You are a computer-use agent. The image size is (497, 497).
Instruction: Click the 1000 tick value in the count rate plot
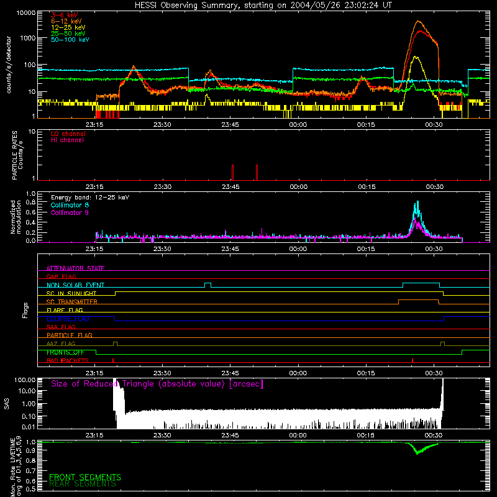[x=27, y=38]
